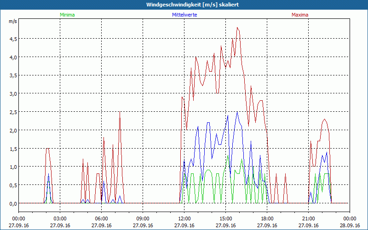The width and height of the screenshot is (368, 230).
Task: Click the 09:00 time axis label
Action: click(143, 219)
